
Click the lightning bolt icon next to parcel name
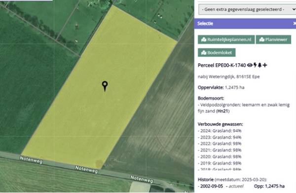pyautogui.click(x=255, y=65)
